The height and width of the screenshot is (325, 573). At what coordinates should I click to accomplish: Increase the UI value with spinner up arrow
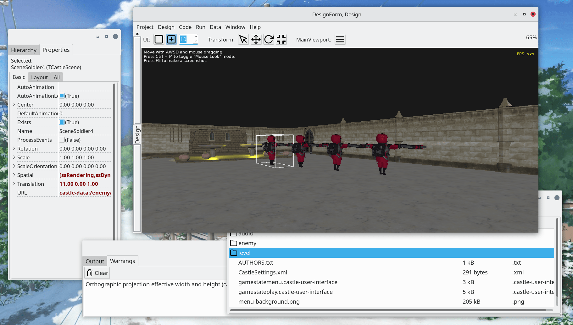196,37
